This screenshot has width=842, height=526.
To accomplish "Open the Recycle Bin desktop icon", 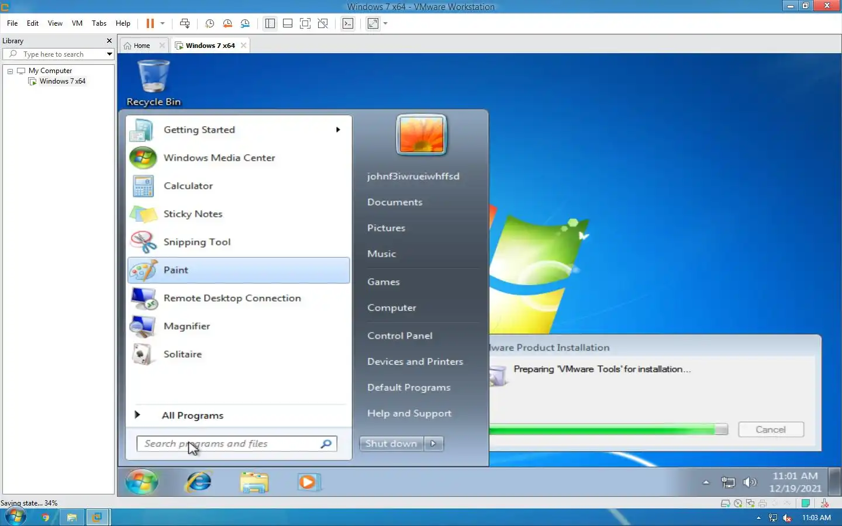I will pyautogui.click(x=153, y=83).
